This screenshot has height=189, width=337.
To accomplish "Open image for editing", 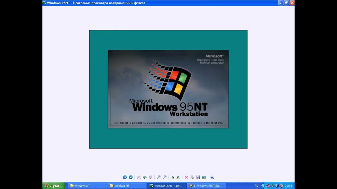I will [204, 177].
